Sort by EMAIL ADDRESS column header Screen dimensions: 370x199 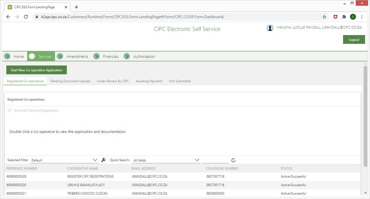click(143, 169)
